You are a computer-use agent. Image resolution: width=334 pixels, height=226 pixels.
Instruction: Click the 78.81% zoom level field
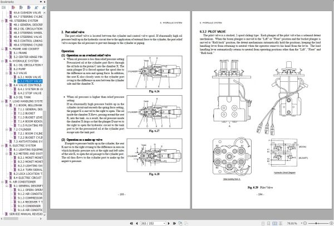tap(292, 223)
